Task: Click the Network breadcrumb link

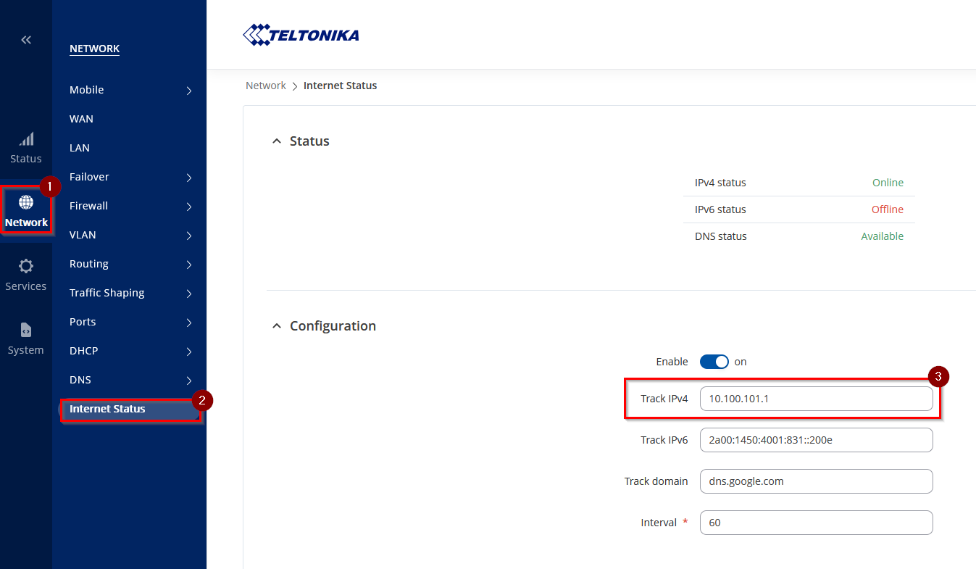Action: 266,86
